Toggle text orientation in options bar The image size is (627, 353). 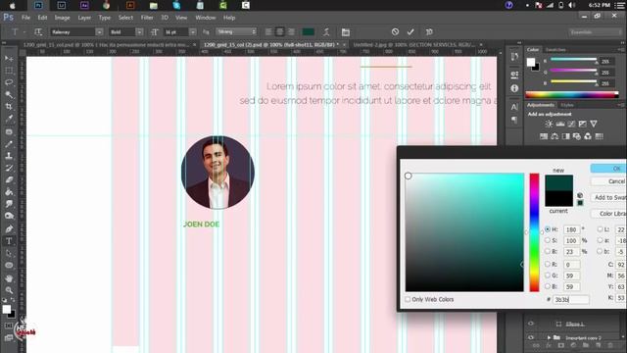coord(38,32)
